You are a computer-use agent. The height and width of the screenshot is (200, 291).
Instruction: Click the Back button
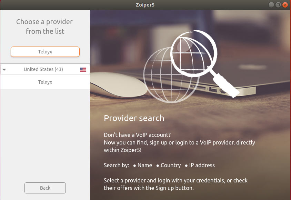click(x=45, y=188)
